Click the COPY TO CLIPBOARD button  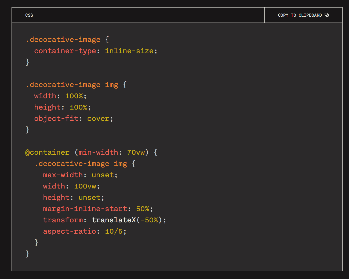click(303, 15)
